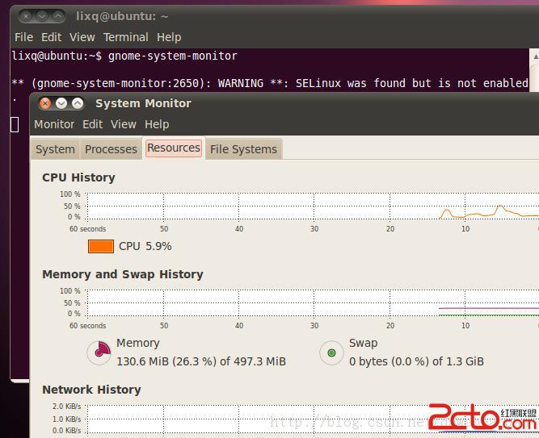Click the lixq@ubuntu terminal title text
The width and height of the screenshot is (539, 438).
[x=122, y=16]
